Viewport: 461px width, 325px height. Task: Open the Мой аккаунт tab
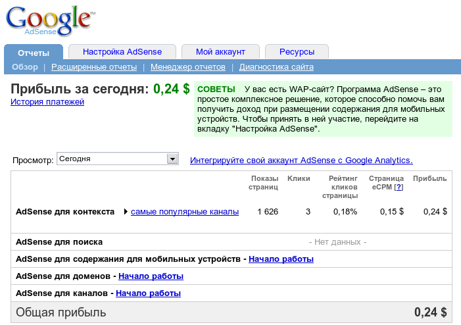pyautogui.click(x=220, y=52)
